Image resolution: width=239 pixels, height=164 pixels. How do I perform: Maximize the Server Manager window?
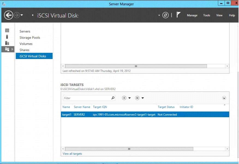228,3
